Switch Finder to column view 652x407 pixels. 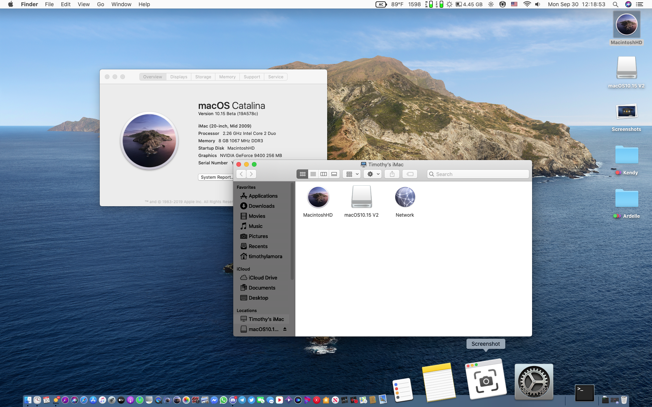324,174
